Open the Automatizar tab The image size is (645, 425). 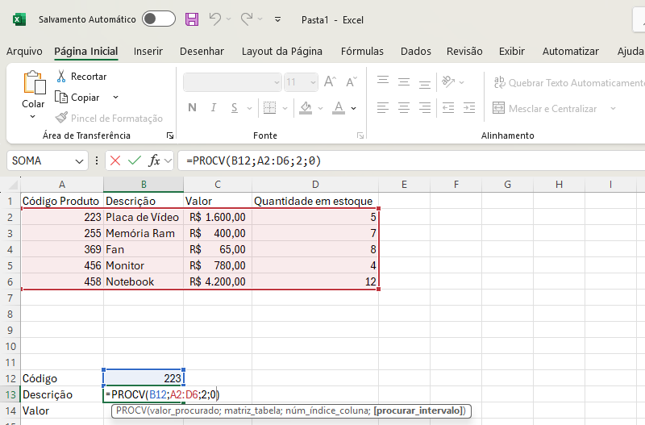tap(571, 52)
